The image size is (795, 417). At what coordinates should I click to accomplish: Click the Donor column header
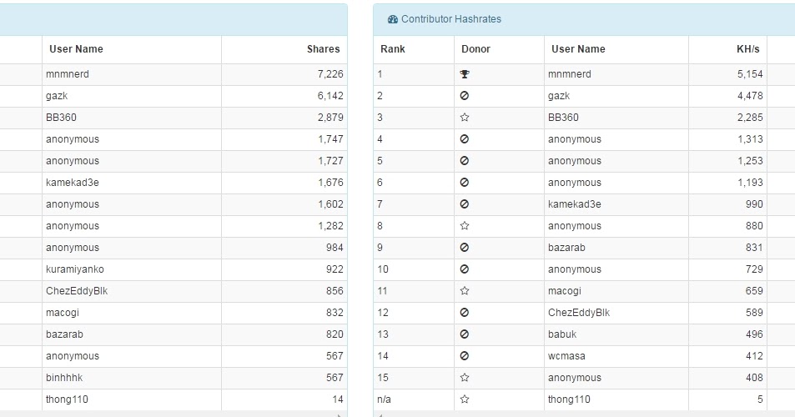pyautogui.click(x=476, y=49)
